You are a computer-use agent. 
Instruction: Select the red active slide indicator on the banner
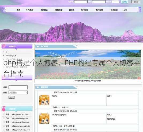tap(139, 78)
